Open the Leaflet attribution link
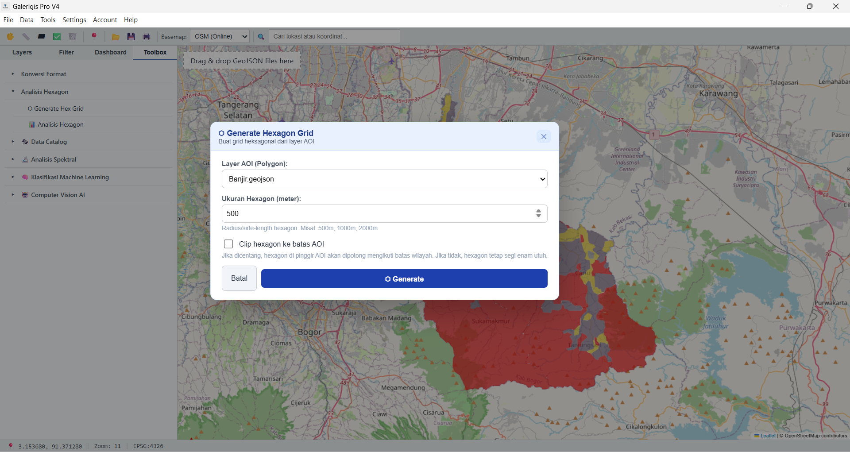Image resolution: width=850 pixels, height=452 pixels. coord(765,436)
